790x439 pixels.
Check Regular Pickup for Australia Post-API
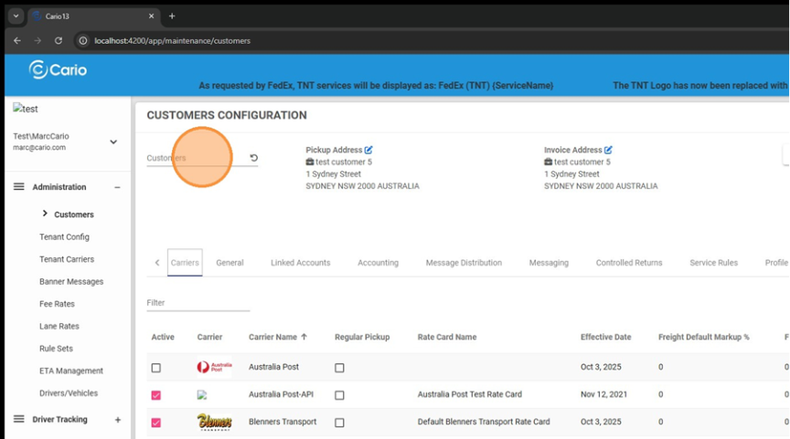(x=339, y=395)
